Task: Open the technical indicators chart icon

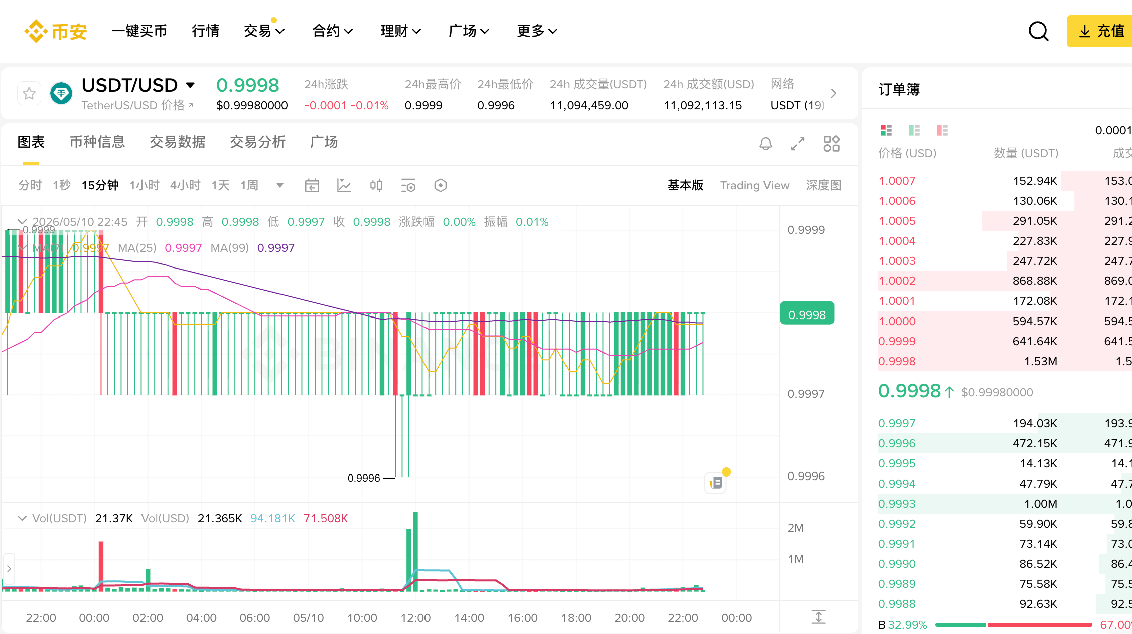Action: point(344,185)
